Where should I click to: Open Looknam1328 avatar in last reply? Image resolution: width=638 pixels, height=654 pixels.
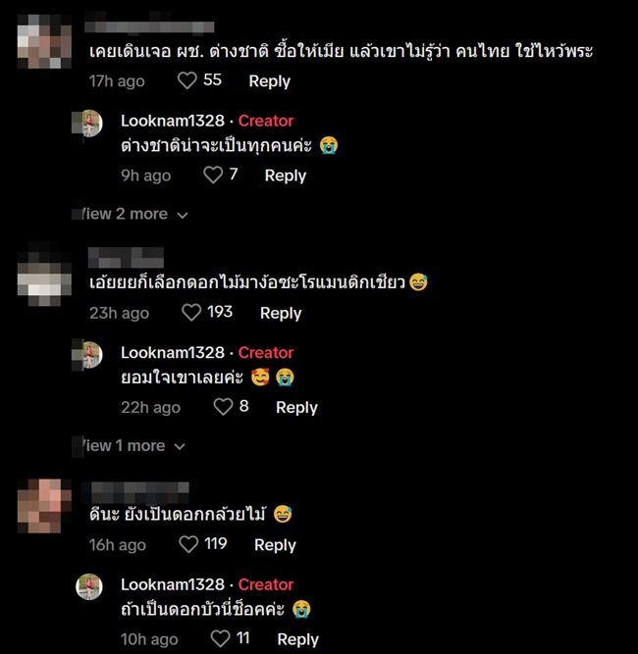pos(89,587)
